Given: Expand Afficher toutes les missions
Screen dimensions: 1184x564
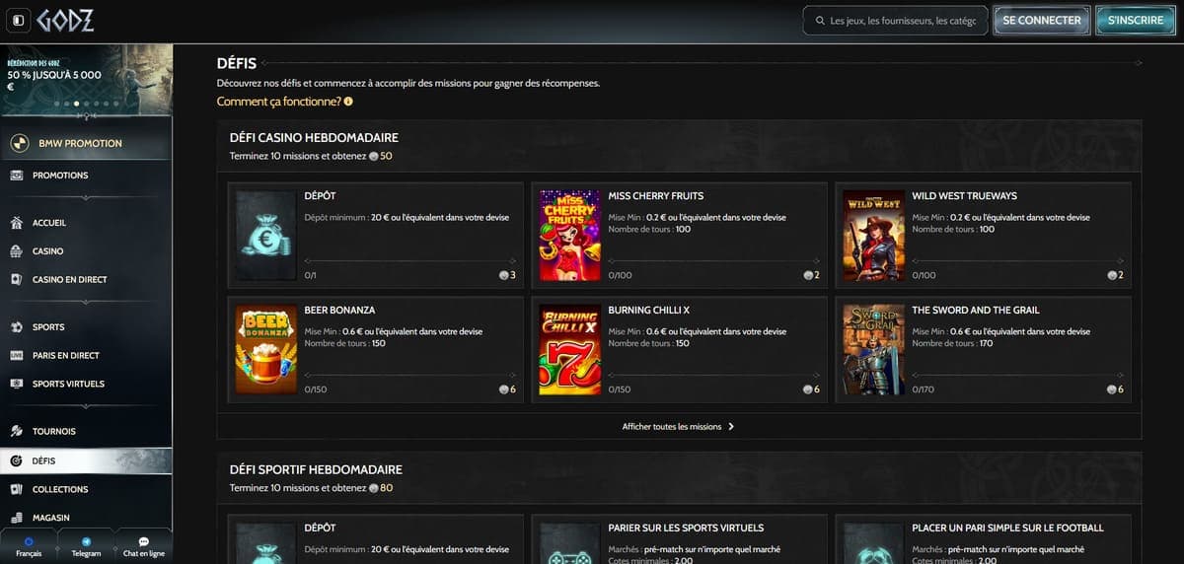Looking at the screenshot, I should pos(679,427).
